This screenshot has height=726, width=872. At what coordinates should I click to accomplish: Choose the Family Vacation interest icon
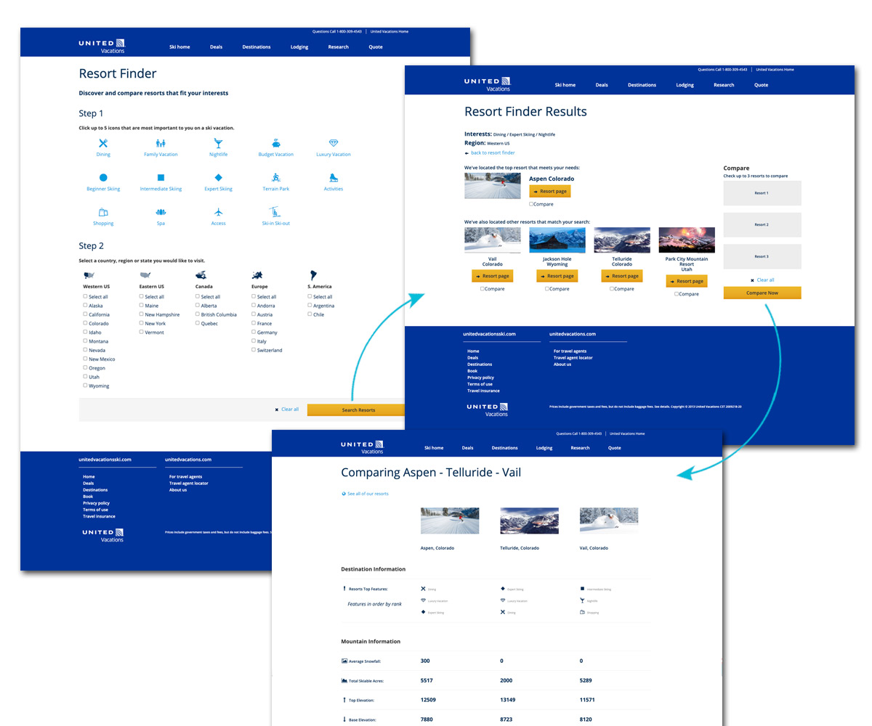click(161, 143)
